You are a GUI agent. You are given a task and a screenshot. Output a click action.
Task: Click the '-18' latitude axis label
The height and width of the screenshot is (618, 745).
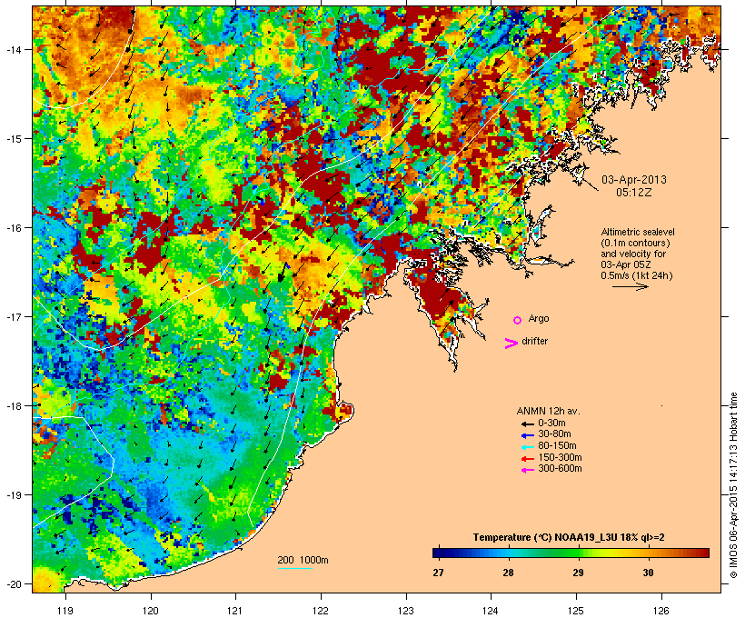point(13,406)
